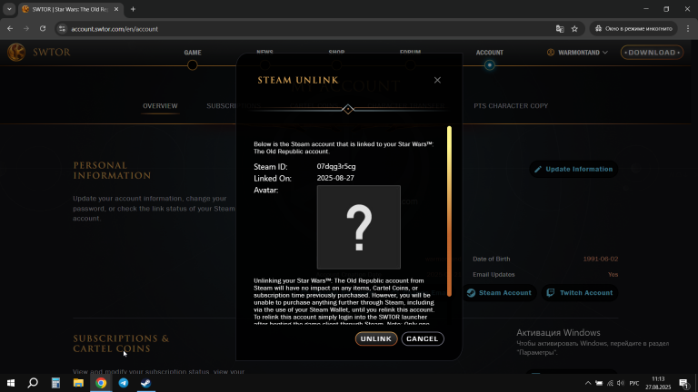Open the notification center icon
Image resolution: width=698 pixels, height=392 pixels.
click(x=684, y=383)
